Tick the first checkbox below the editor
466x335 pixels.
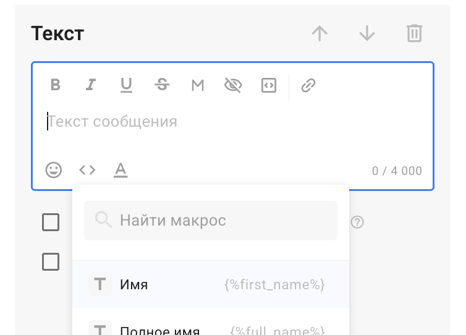(51, 222)
